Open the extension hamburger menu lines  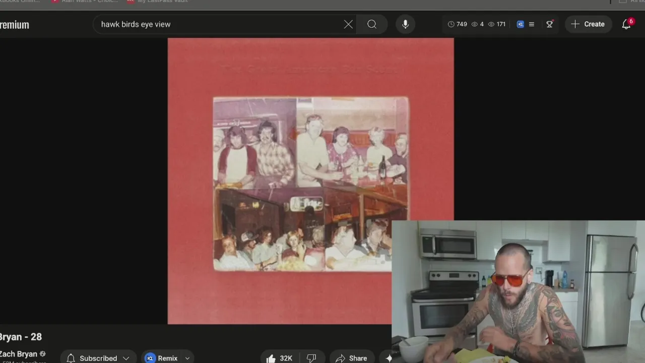point(531,24)
